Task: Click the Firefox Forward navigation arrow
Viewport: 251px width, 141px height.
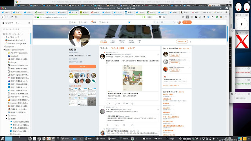Action: (7, 17)
